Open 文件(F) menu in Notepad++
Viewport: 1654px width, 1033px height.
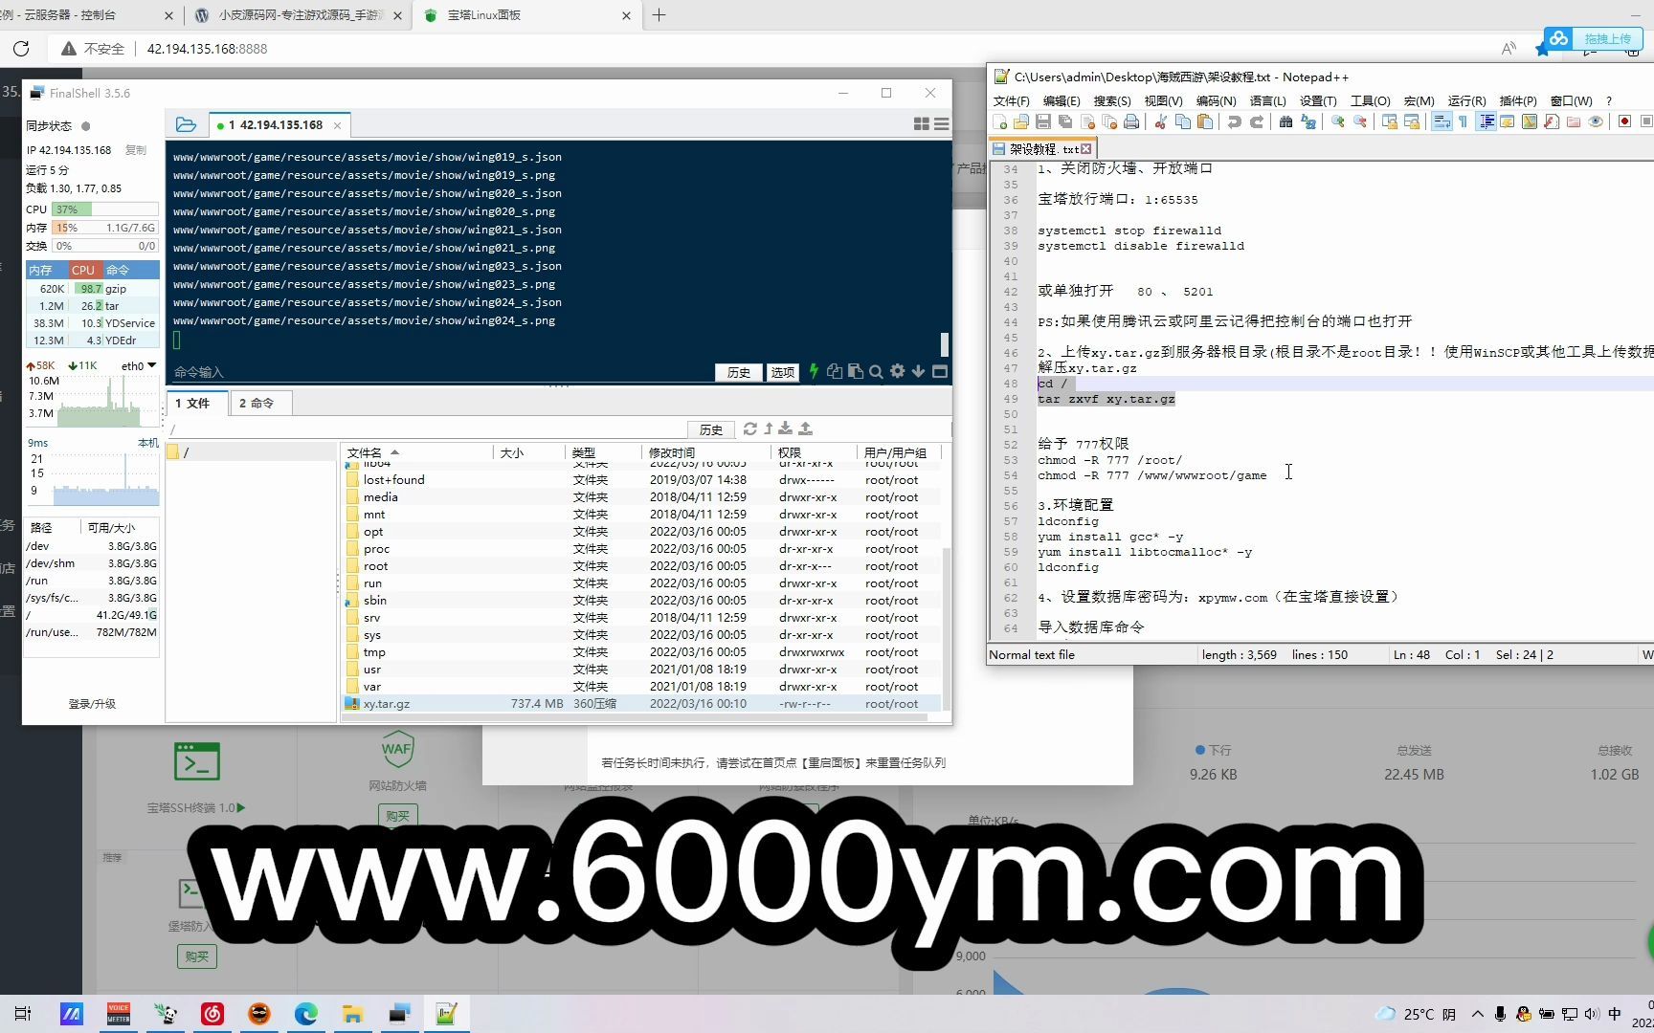point(1012,100)
